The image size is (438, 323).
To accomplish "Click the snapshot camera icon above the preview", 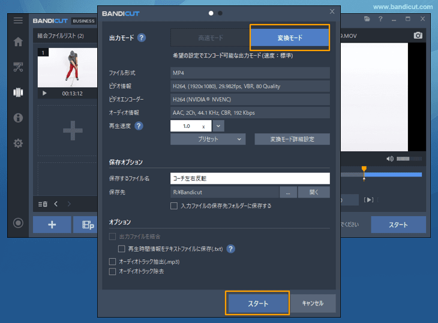I will (x=418, y=36).
